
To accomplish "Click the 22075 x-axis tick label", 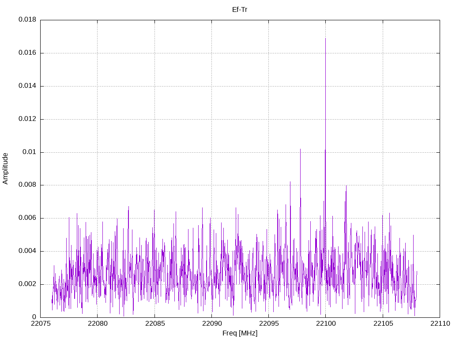I will [40, 324].
